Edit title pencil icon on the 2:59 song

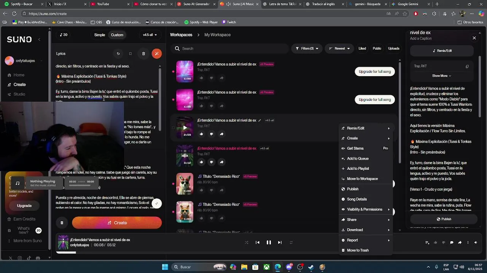(x=259, y=121)
